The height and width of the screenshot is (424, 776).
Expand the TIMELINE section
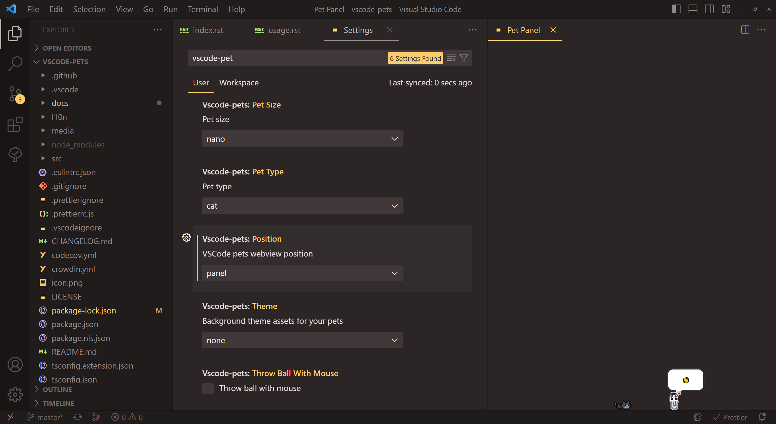pyautogui.click(x=101, y=403)
